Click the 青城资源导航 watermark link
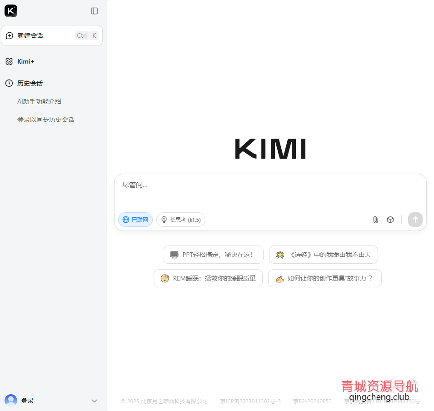 click(379, 387)
